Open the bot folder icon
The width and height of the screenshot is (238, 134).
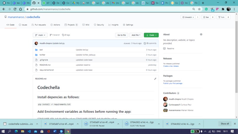[36, 50]
